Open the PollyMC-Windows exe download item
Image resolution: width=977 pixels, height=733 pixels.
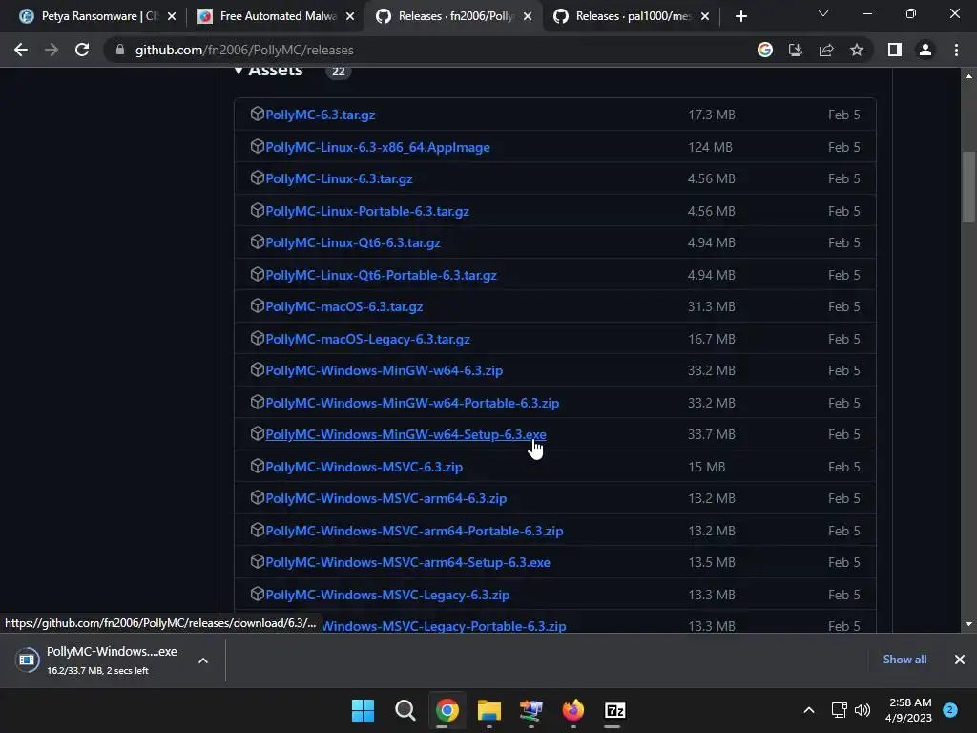click(x=101, y=660)
